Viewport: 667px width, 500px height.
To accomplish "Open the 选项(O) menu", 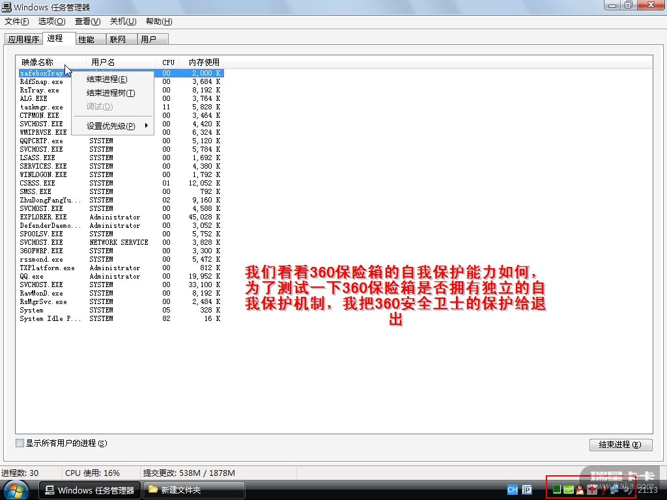I will coord(52,21).
